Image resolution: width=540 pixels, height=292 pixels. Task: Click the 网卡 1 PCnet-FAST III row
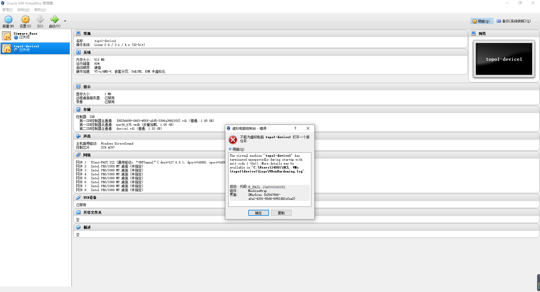[150, 162]
